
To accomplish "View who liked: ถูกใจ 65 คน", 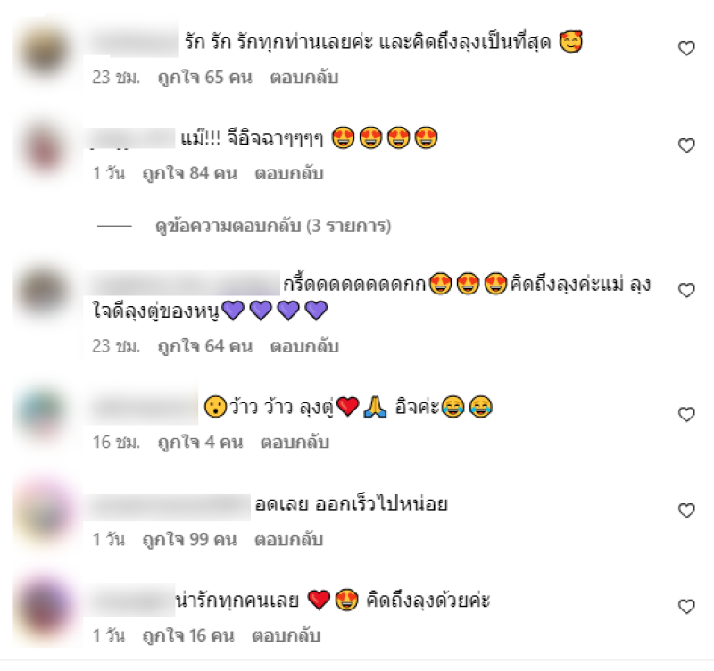I will point(204,78).
